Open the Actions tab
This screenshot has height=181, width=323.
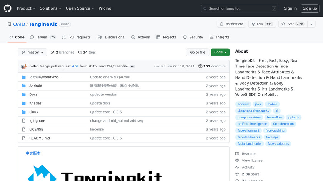140,37
